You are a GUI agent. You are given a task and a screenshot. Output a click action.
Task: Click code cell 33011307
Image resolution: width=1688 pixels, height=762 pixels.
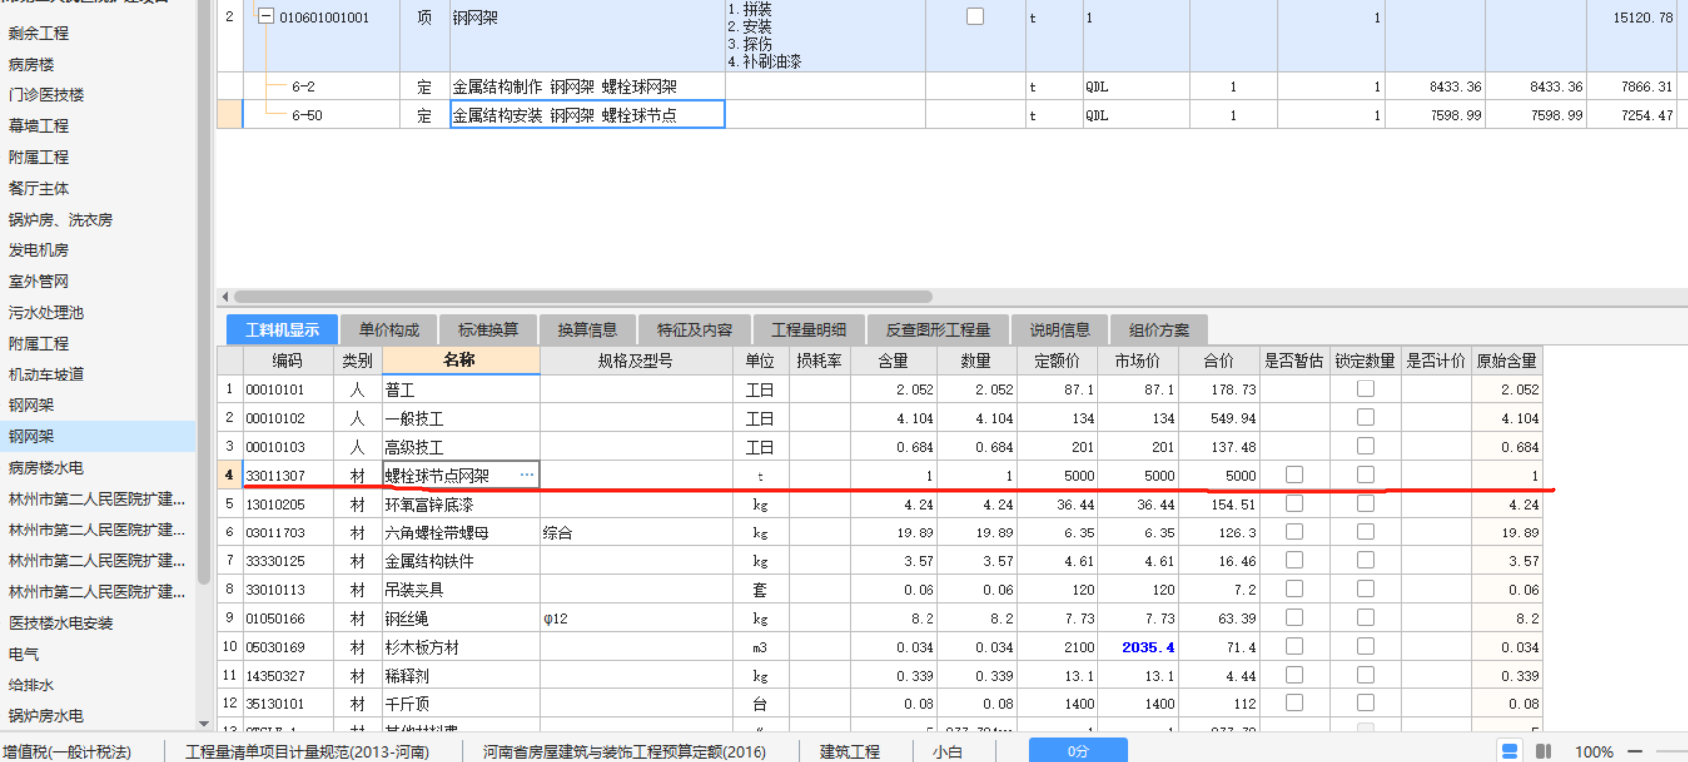click(x=287, y=476)
